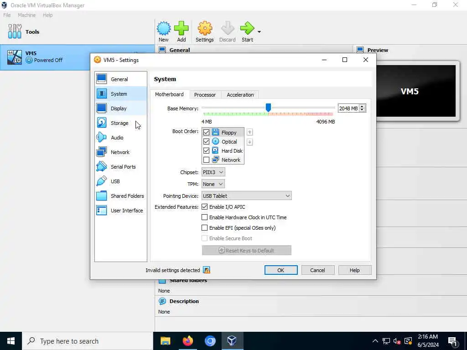467x350 pixels.
Task: Open the Display settings category
Action: click(x=120, y=108)
